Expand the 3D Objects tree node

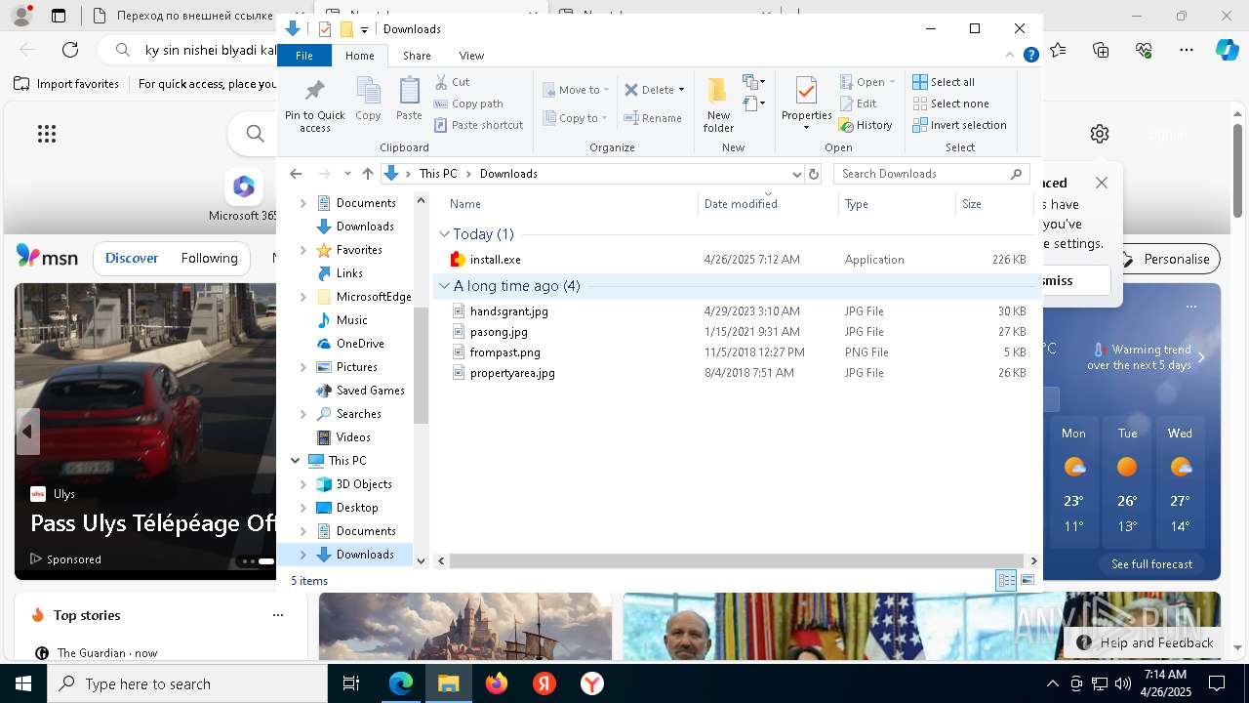pyautogui.click(x=302, y=484)
